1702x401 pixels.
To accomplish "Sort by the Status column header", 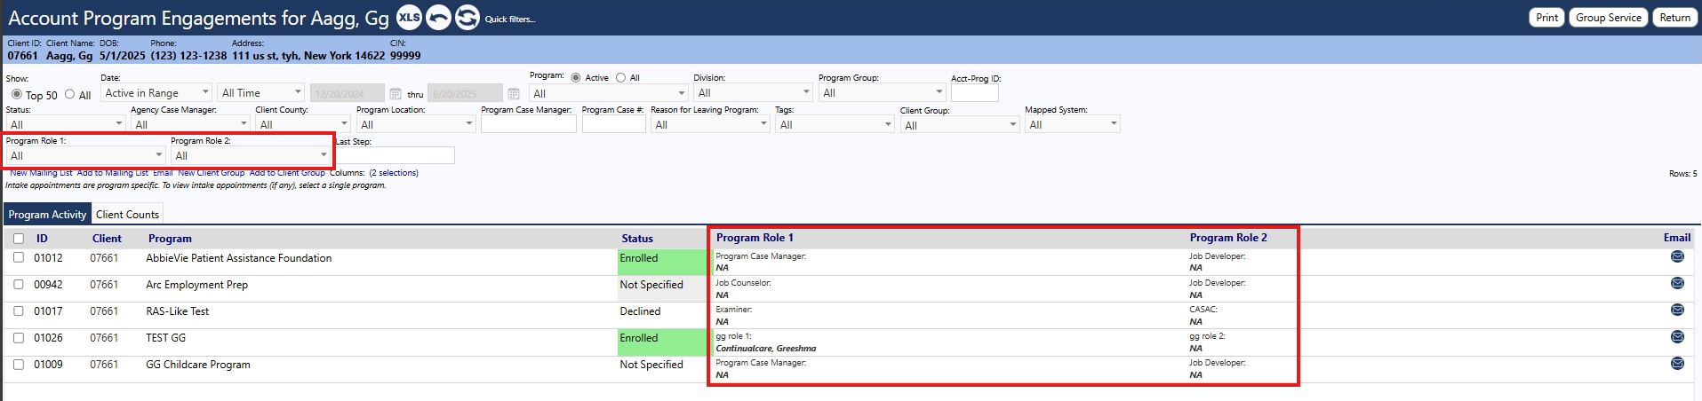I will pos(637,239).
